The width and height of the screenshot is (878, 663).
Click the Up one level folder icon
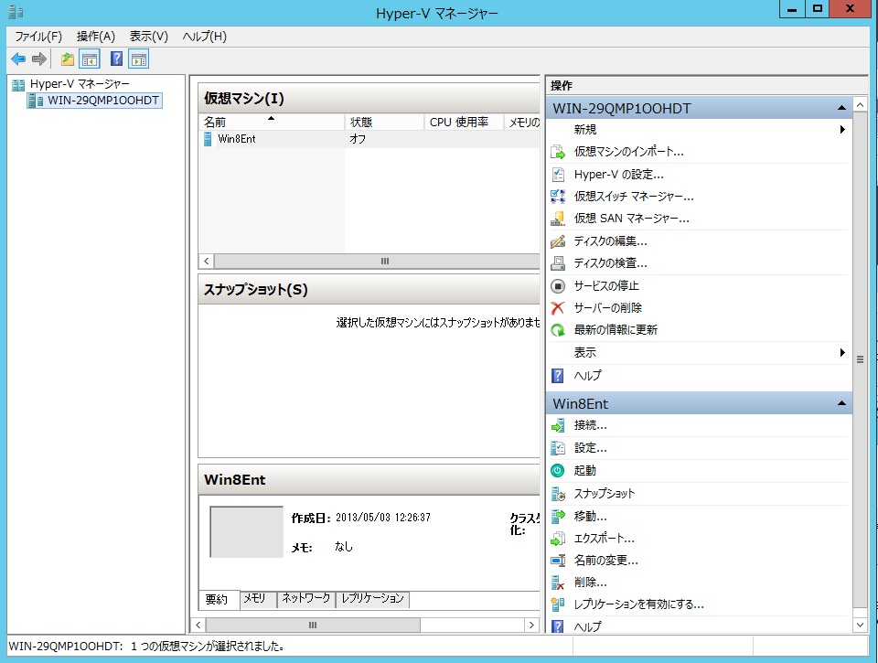point(68,59)
